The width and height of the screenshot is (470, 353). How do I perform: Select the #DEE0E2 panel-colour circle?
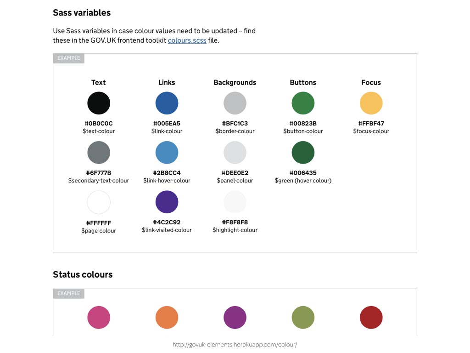pyautogui.click(x=235, y=153)
